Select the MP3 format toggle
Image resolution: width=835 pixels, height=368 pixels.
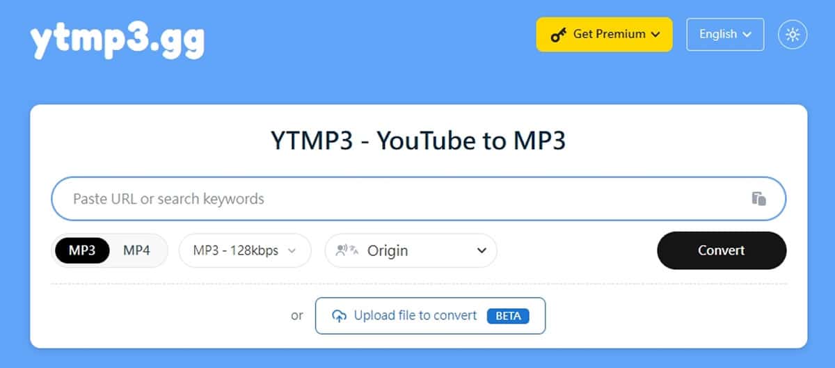82,250
